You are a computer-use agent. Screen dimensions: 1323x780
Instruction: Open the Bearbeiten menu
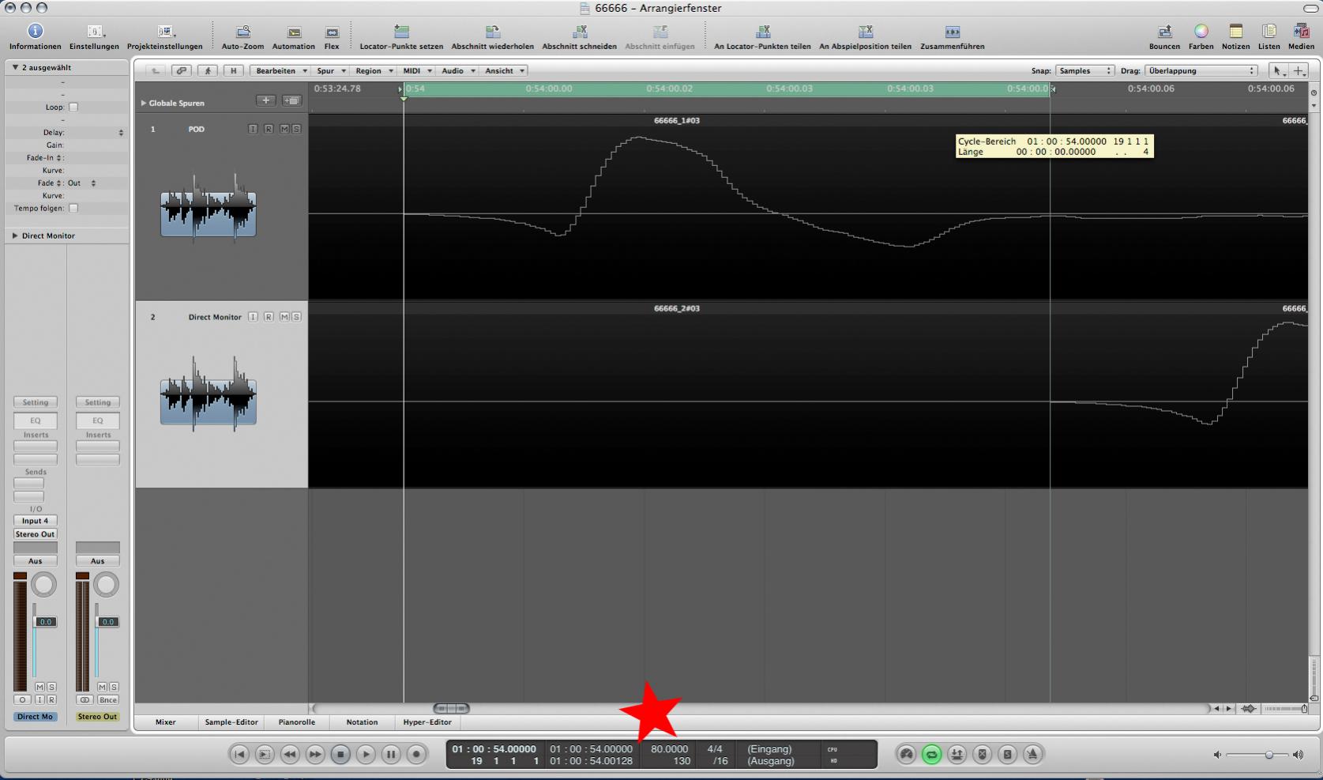tap(280, 70)
